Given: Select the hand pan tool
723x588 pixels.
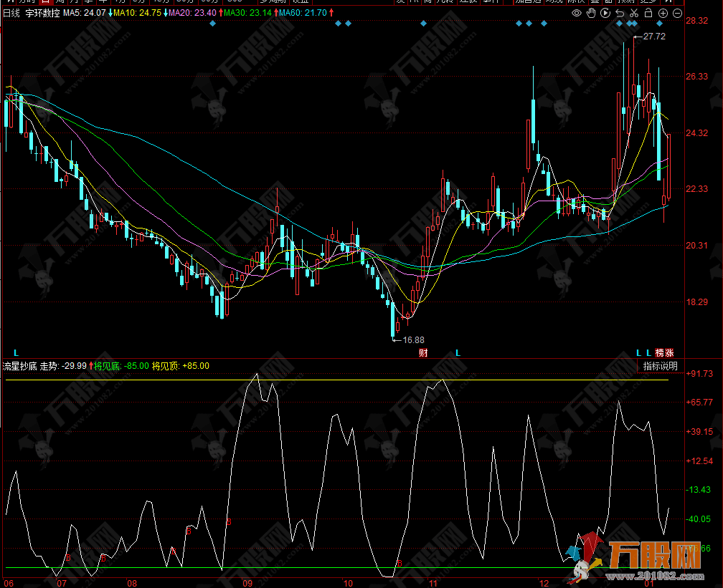Looking at the screenshot, I should [591, 13].
